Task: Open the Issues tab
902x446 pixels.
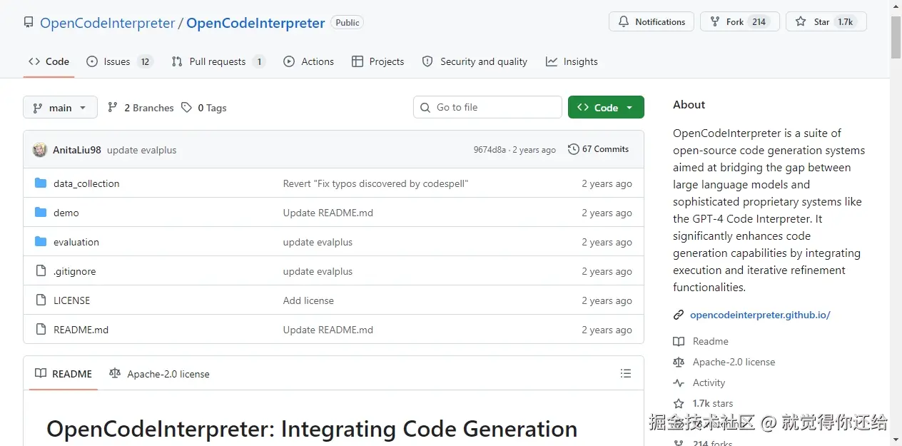Action: pyautogui.click(x=119, y=61)
